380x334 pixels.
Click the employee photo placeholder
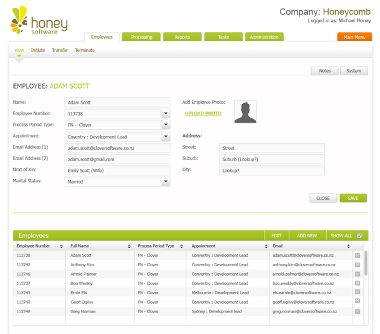pyautogui.click(x=245, y=112)
